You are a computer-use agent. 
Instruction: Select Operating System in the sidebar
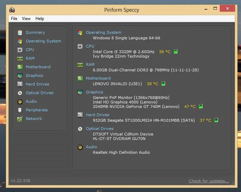click(43, 41)
